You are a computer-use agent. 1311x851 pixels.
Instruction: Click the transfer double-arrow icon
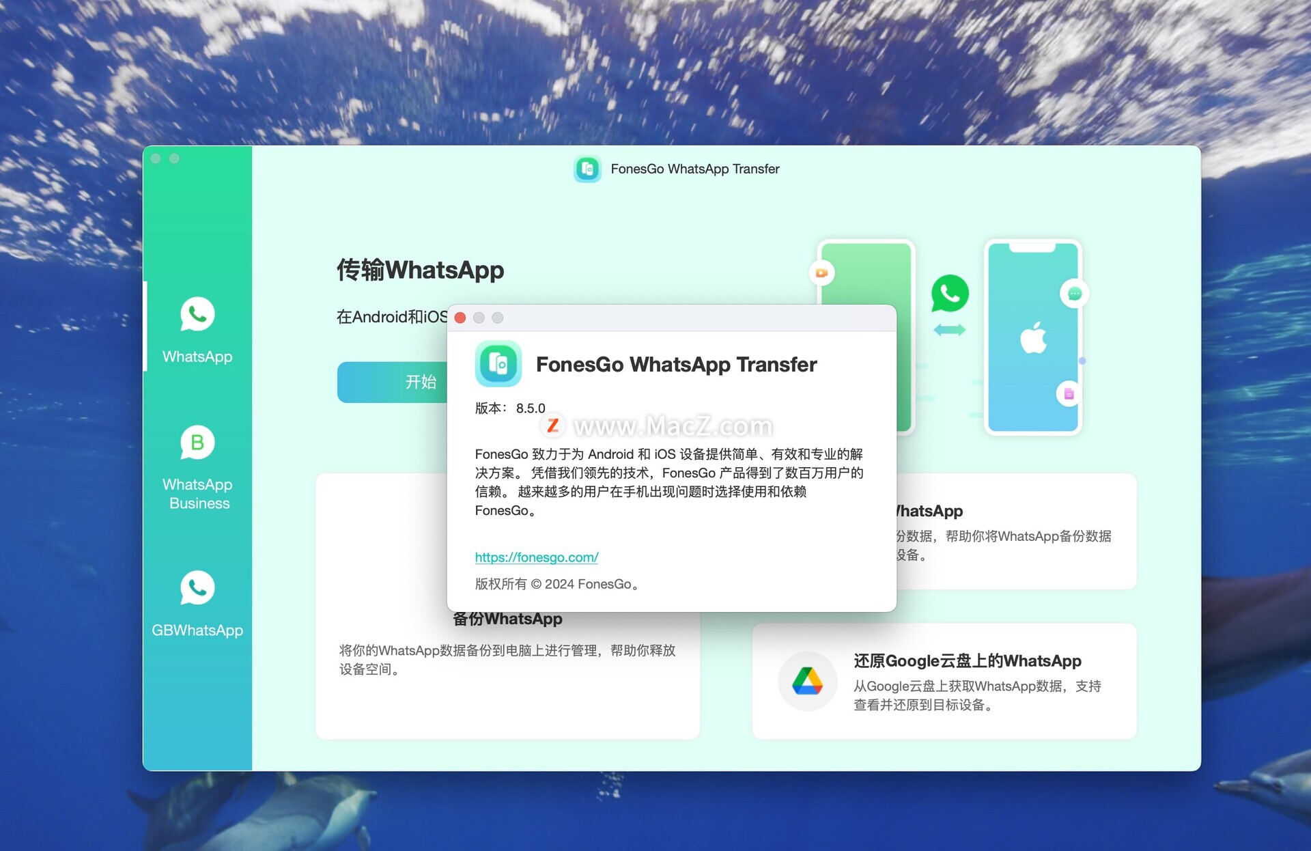point(950,330)
